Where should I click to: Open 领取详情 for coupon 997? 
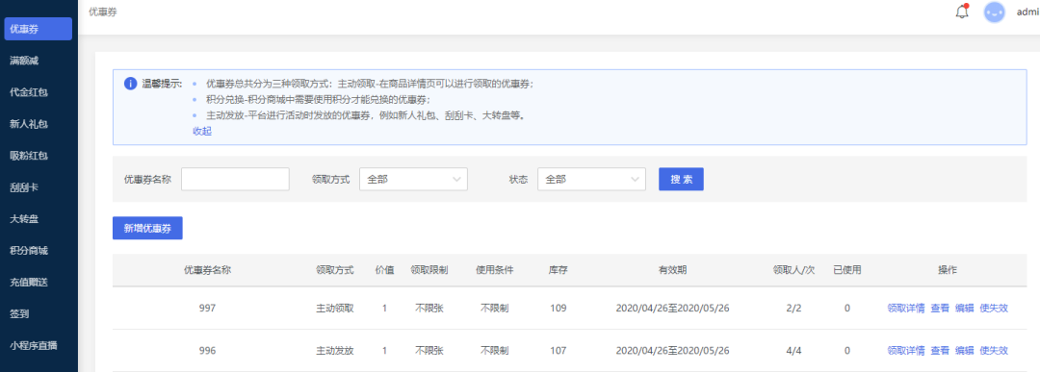point(905,308)
